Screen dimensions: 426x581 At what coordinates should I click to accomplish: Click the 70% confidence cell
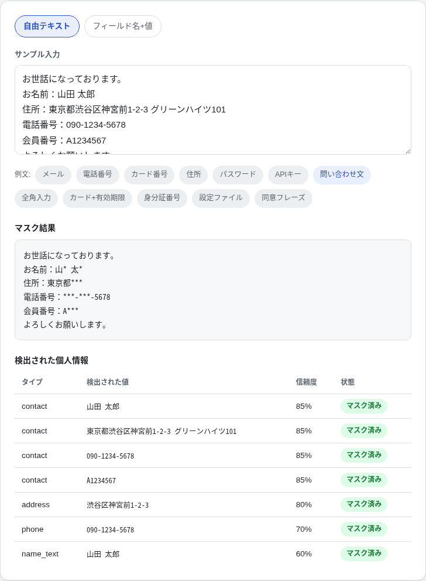point(304,529)
